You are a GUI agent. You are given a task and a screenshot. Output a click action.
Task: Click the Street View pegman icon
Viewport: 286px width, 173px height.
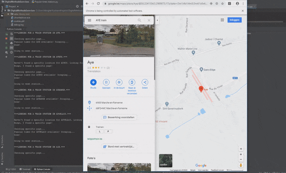[x=241, y=165]
